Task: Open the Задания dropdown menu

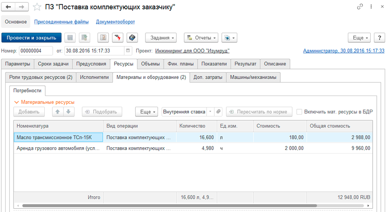Action: coord(161,38)
